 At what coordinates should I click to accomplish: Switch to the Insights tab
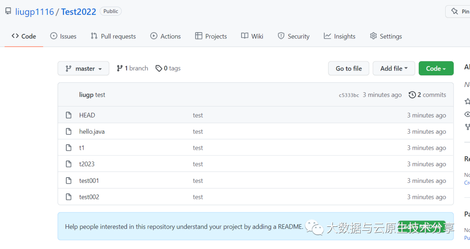[x=339, y=36]
